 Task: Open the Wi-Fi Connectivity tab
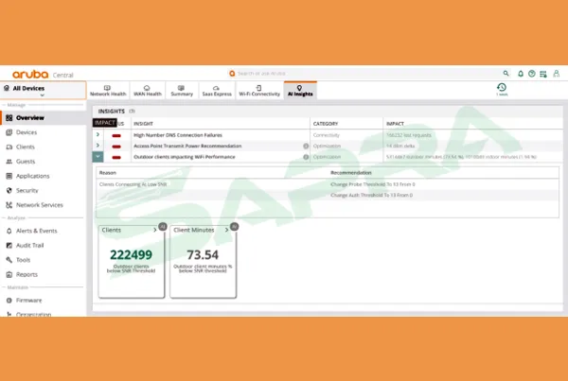(x=258, y=91)
